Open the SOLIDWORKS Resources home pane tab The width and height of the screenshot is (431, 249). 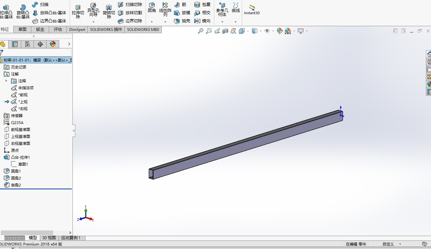[x=429, y=54]
